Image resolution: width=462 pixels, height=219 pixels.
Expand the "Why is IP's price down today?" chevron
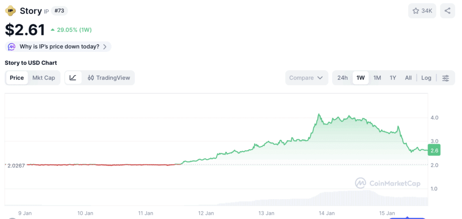(105, 46)
